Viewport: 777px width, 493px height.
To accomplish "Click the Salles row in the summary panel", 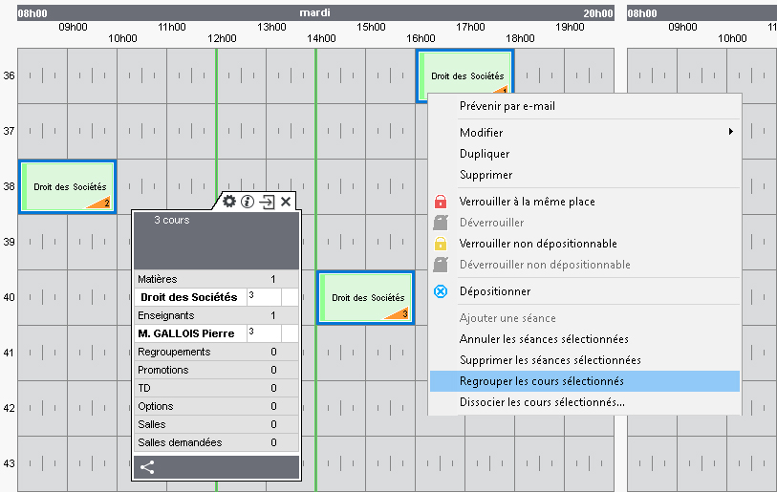I will [x=217, y=424].
